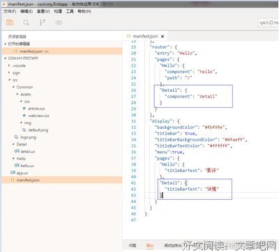
Task: Select manifest.json in open editors list
Action: pos(62,52)
